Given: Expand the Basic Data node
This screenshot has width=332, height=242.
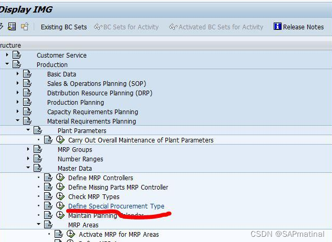Looking at the screenshot, I should (18, 74).
